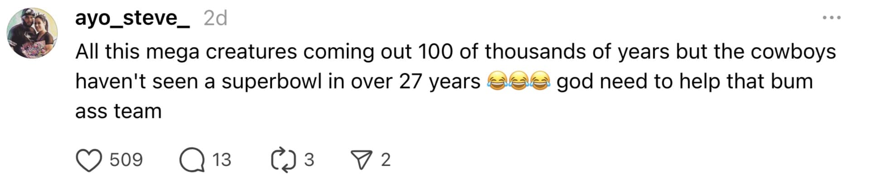Click the 2d timestamp
Viewport: 869px width, 185px height.
(215, 18)
